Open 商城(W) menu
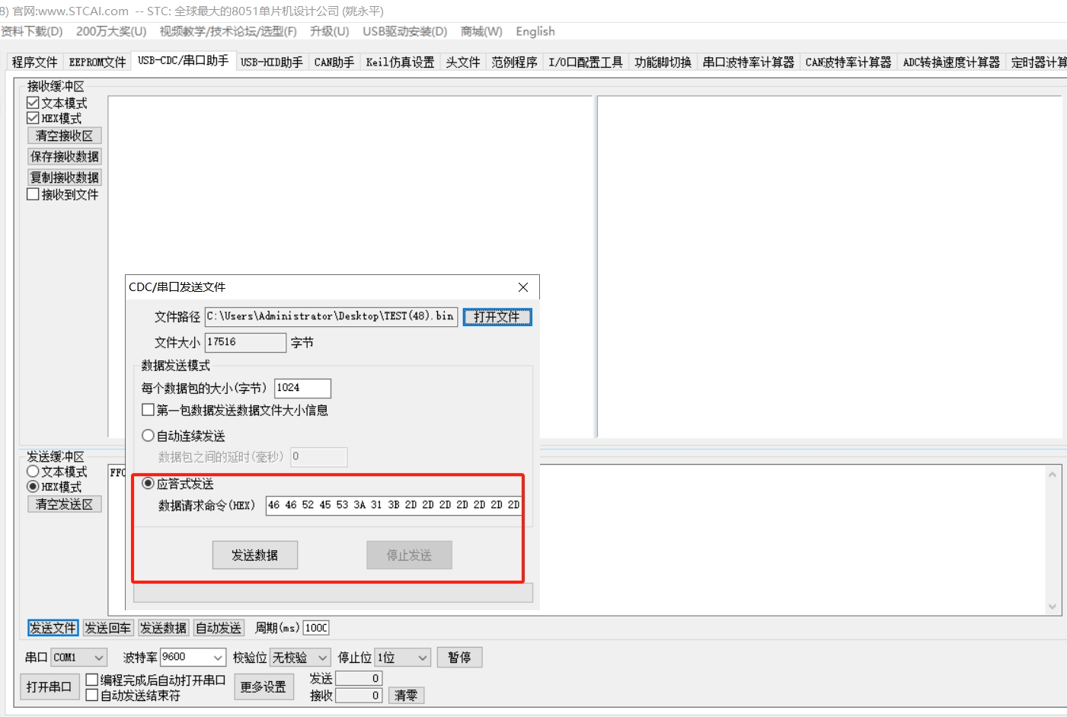This screenshot has height=717, width=1067. (481, 31)
